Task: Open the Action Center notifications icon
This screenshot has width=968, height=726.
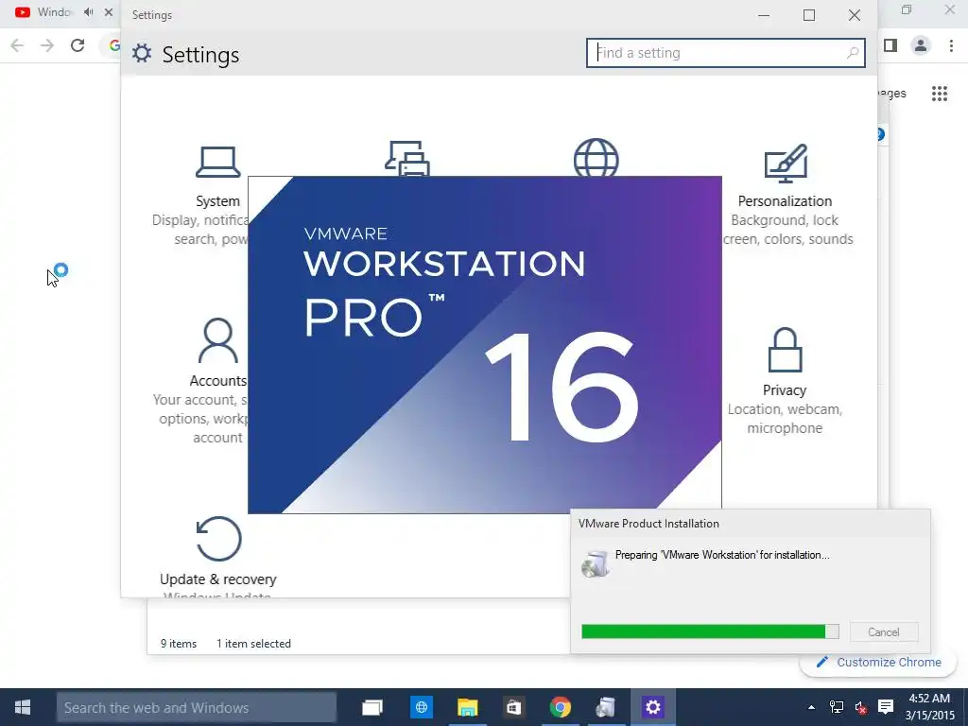Action: (x=886, y=707)
